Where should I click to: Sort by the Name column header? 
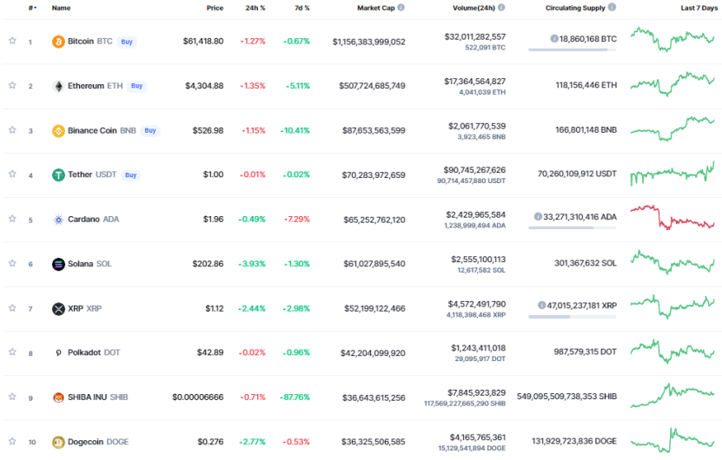61,8
